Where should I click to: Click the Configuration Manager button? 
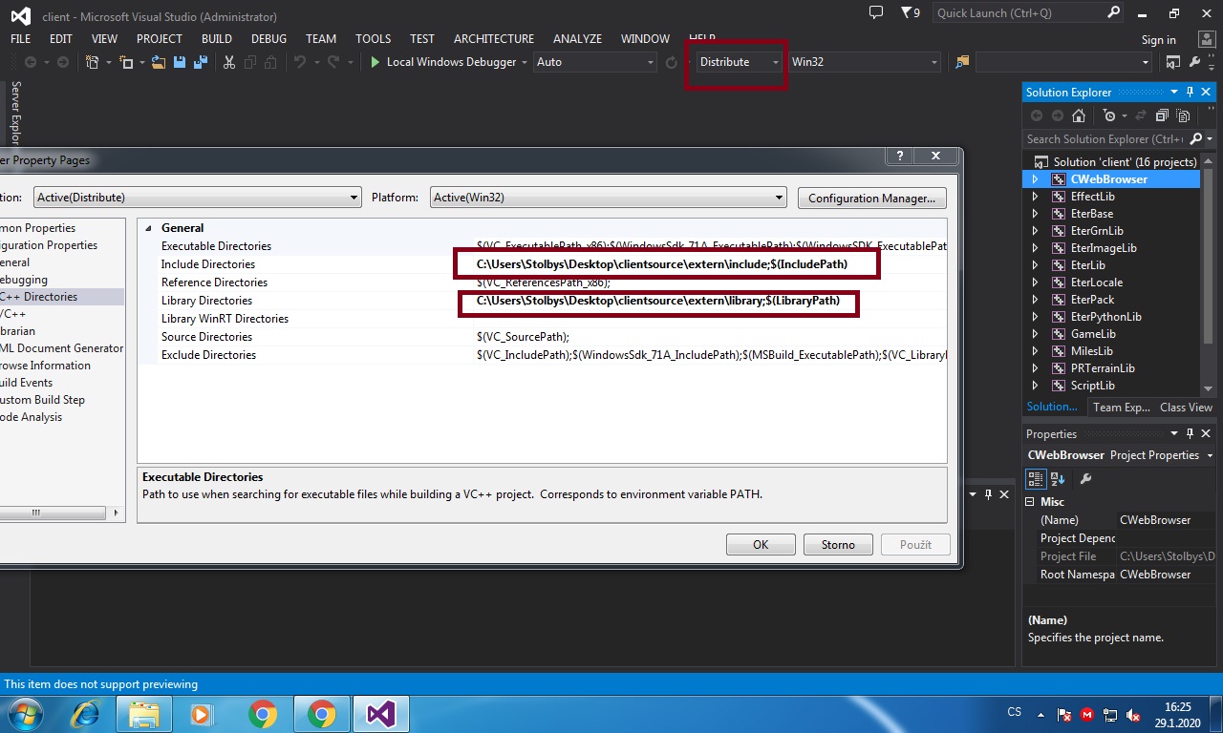click(x=872, y=199)
